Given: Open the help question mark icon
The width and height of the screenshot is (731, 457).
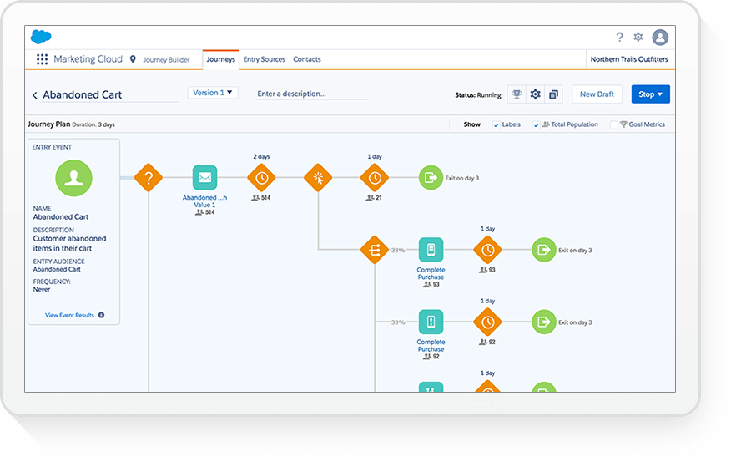Looking at the screenshot, I should [x=619, y=38].
